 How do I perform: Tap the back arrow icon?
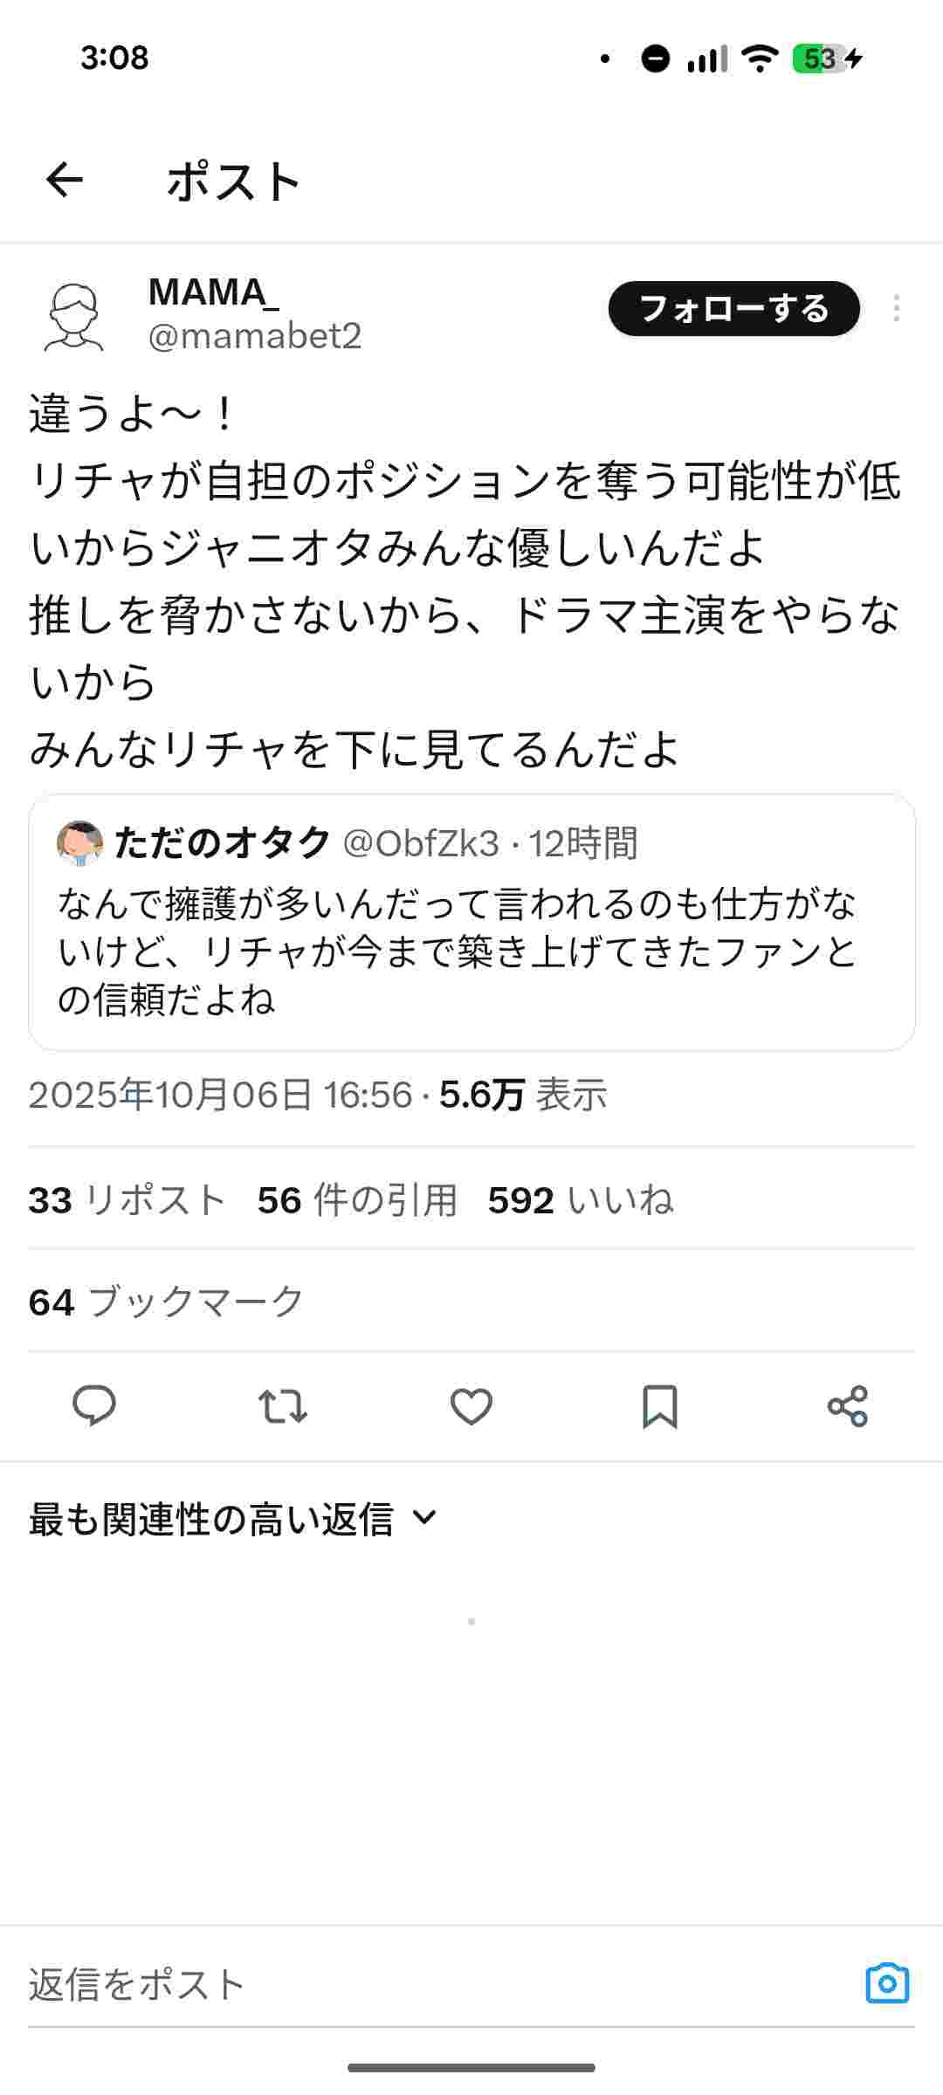coord(65,181)
